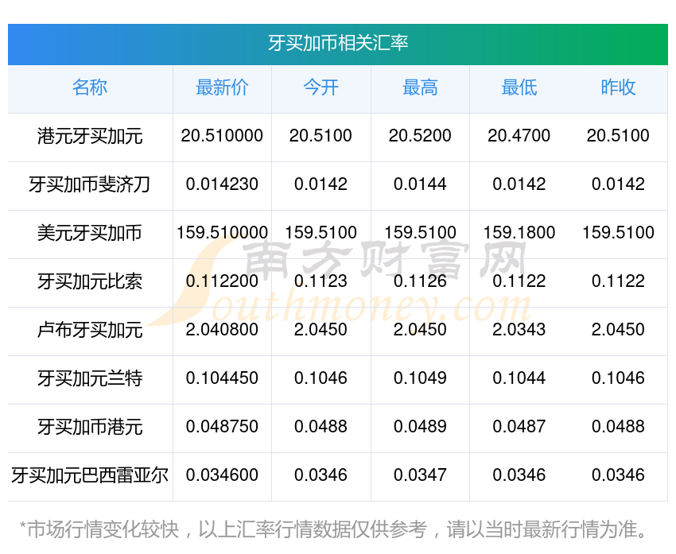Open the 牙买加元巴西雷亚尔 row name
Viewport: 676px width, 554px height.
(x=90, y=475)
